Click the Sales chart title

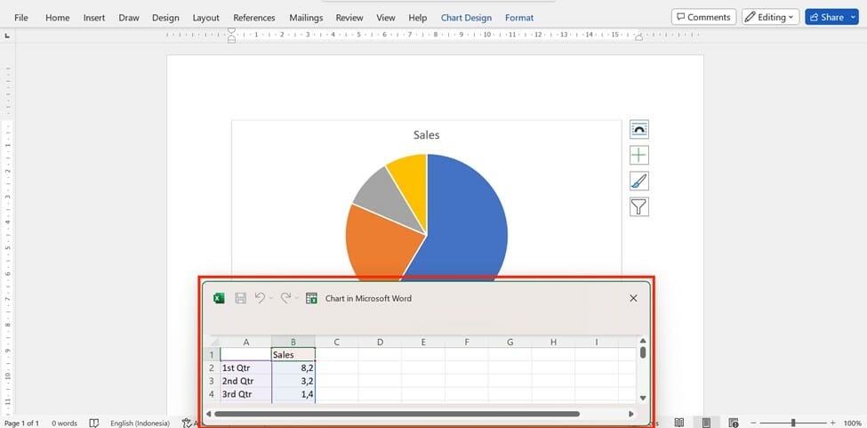click(x=426, y=135)
